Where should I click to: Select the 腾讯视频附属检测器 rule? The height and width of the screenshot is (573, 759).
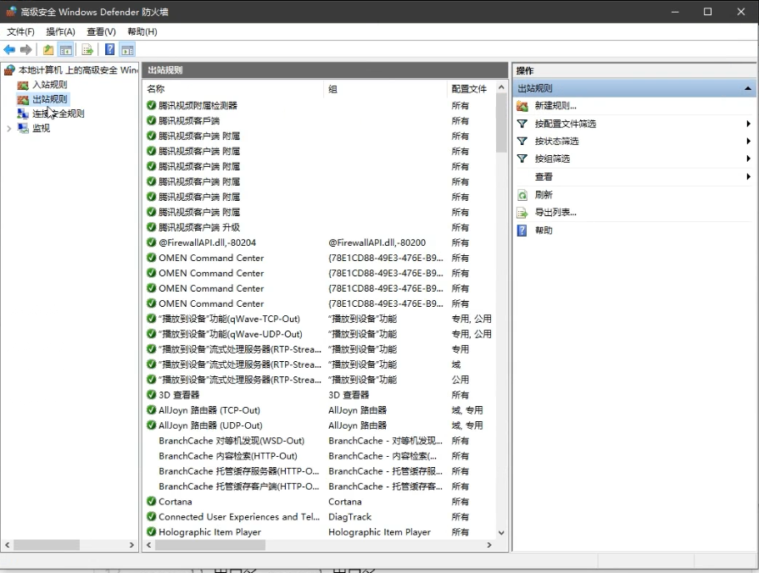(x=198, y=105)
